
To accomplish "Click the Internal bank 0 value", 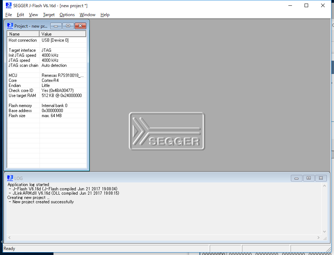I will click(x=54, y=106).
